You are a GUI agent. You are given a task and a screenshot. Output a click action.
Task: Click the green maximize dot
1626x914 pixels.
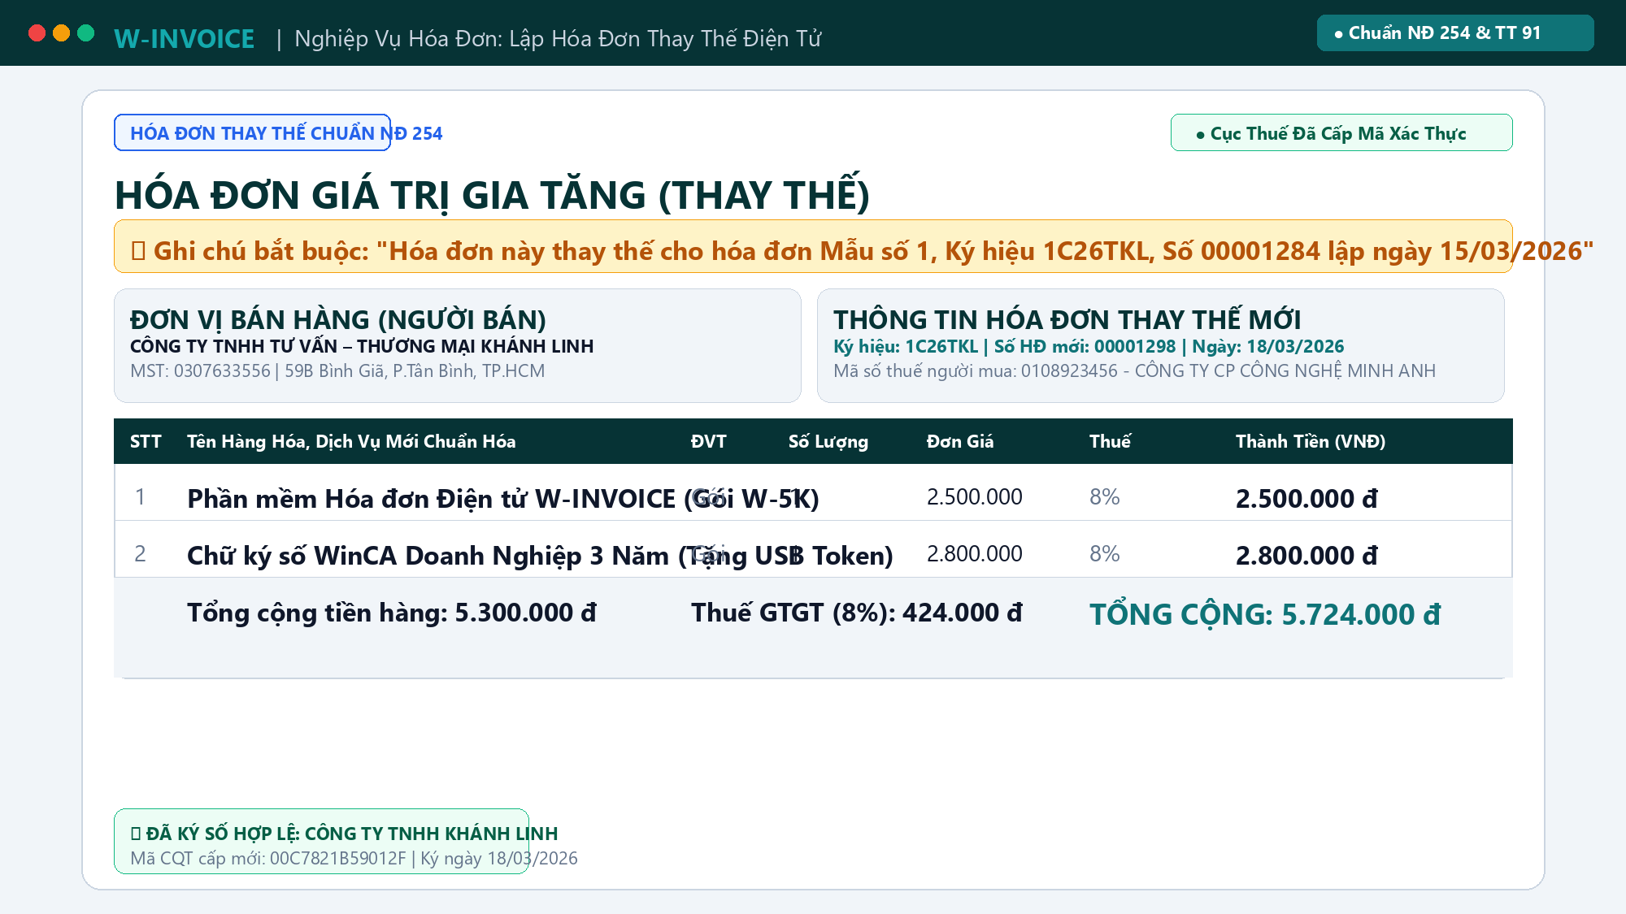click(85, 32)
